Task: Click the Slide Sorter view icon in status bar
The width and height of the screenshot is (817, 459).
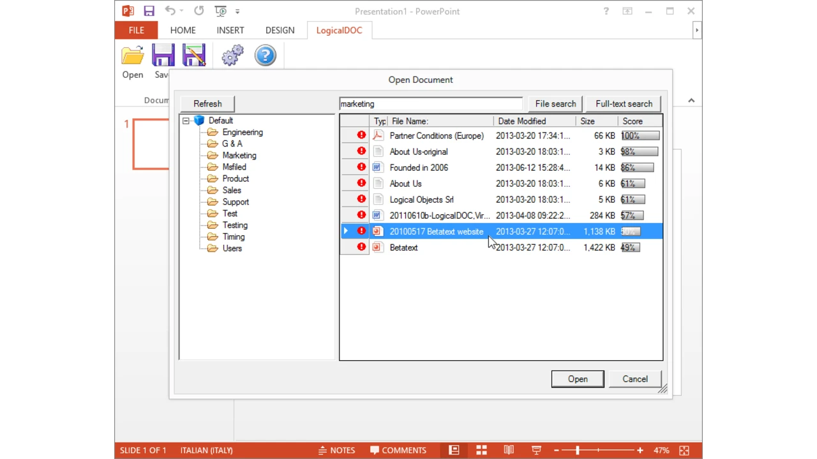Action: click(481, 450)
